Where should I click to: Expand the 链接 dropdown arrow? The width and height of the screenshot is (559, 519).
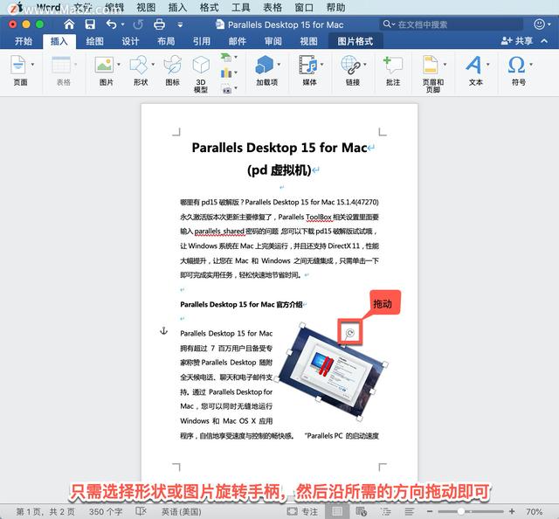tap(365, 65)
